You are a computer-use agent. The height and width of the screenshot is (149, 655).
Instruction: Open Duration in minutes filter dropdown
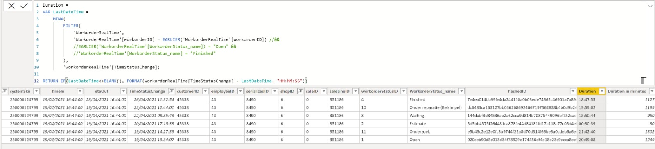click(x=652, y=91)
